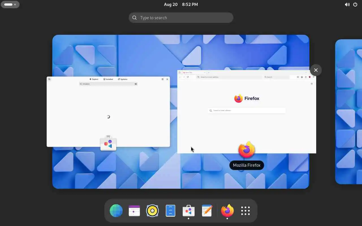Switch to the adjacent workspace on the right
The width and height of the screenshot is (362, 226).
coord(349,112)
